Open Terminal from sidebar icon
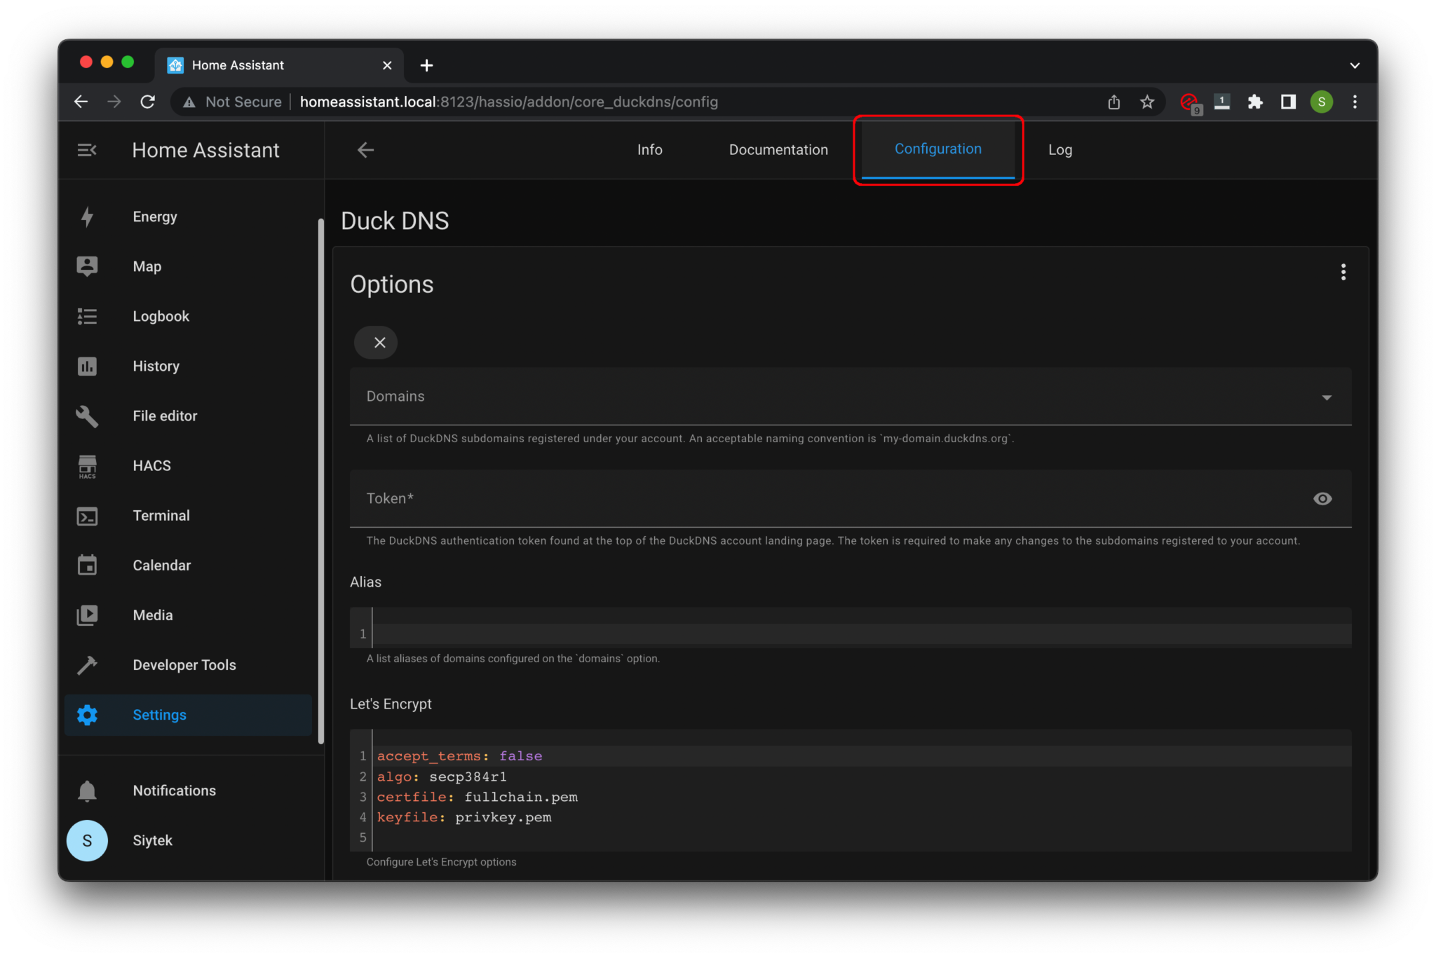This screenshot has width=1436, height=958. click(x=87, y=516)
